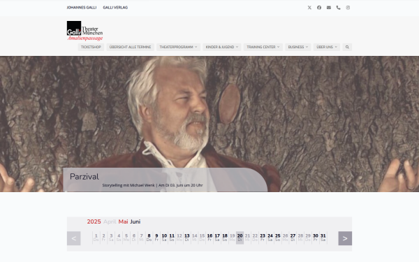This screenshot has height=262, width=419.
Task: Open the Instagram icon link
Action: [x=348, y=8]
